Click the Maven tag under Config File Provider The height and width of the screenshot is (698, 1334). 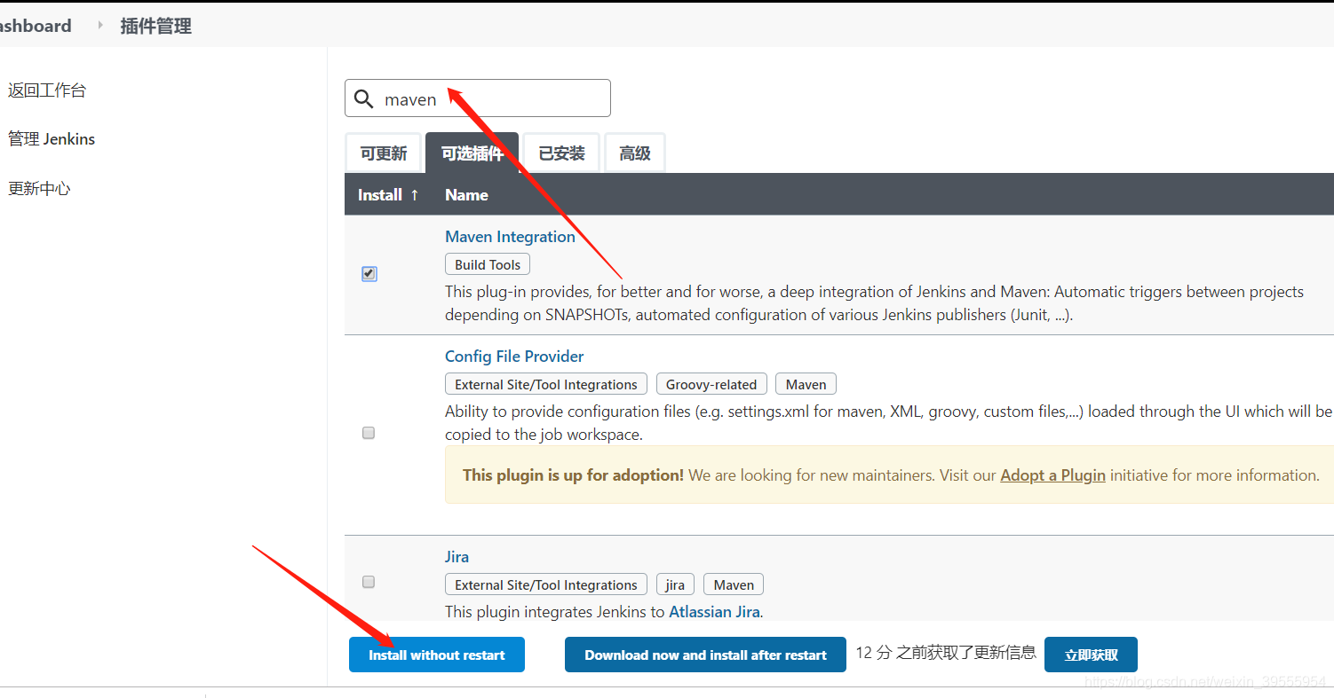tap(806, 384)
